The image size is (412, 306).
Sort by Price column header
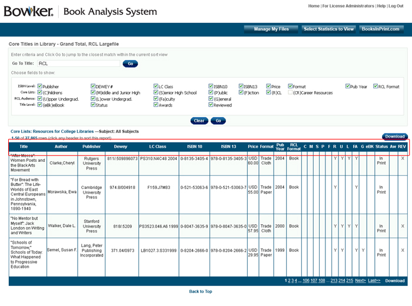[x=252, y=147]
